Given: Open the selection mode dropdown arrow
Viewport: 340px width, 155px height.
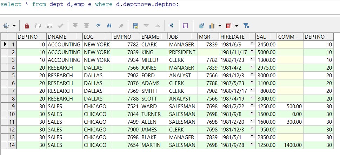Looking at the screenshot, I should coord(14,26).
